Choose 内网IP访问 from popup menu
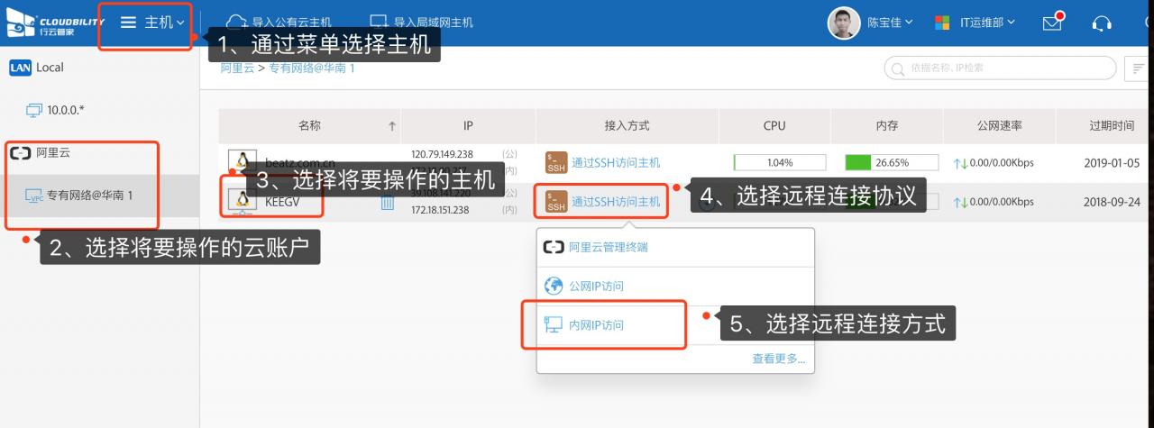The width and height of the screenshot is (1154, 428). (595, 325)
